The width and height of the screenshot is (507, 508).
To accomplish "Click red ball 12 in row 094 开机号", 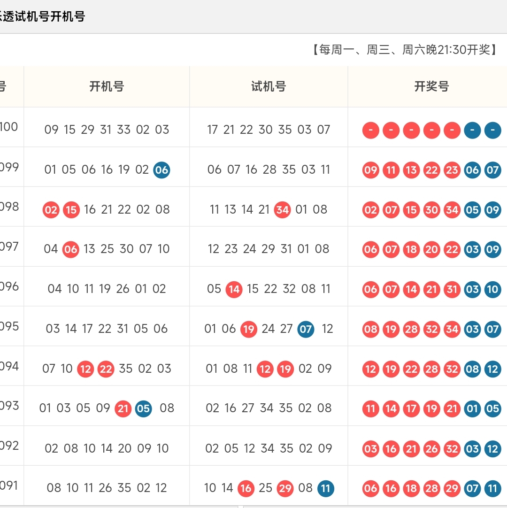I will coord(85,369).
